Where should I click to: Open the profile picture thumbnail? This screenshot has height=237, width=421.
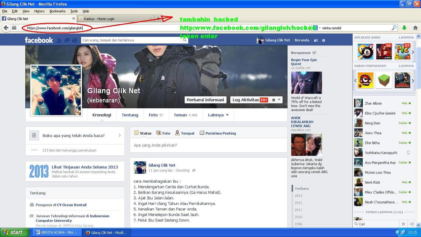coord(56,90)
